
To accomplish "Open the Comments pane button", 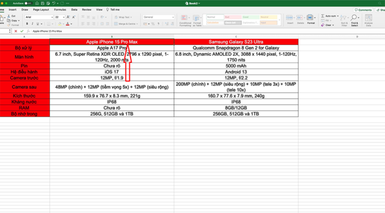I will click(x=363, y=10).
